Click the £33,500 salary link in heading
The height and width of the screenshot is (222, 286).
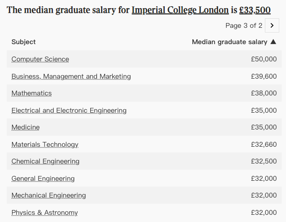pos(255,10)
